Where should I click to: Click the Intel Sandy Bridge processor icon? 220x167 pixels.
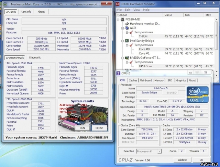(127, 41)
